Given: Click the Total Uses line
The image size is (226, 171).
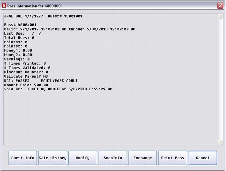Looking at the screenshot, I should click(19, 38).
